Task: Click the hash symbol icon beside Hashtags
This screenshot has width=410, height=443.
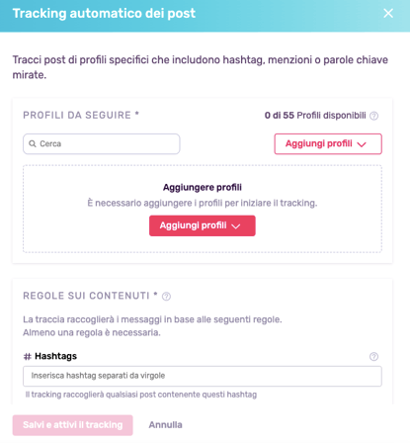Action: [x=28, y=356]
